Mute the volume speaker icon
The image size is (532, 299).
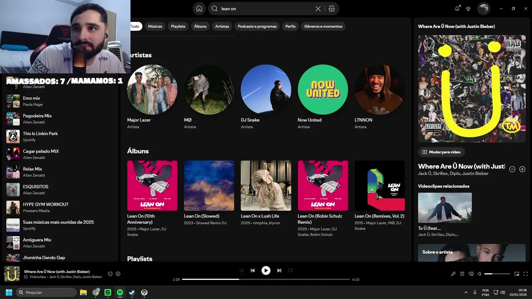(x=479, y=274)
